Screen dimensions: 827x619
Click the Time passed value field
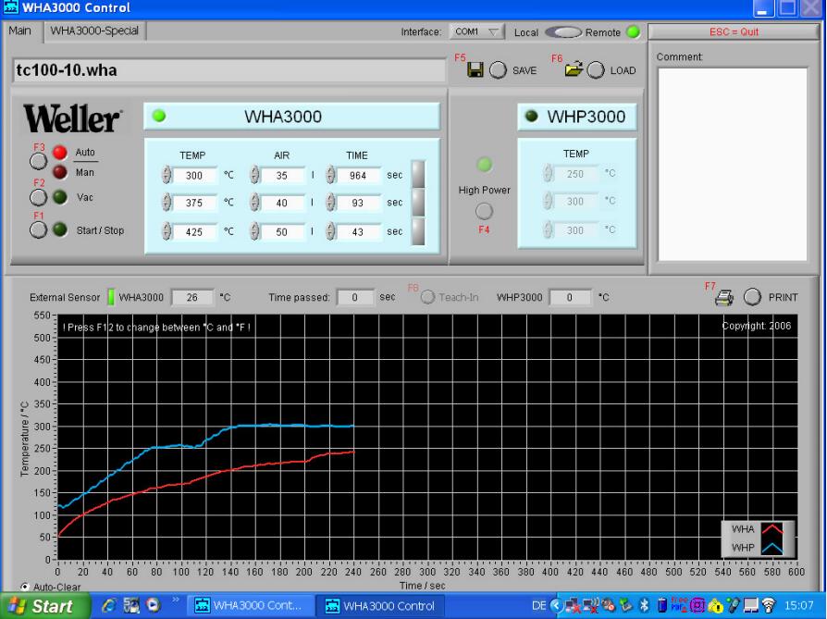click(355, 298)
